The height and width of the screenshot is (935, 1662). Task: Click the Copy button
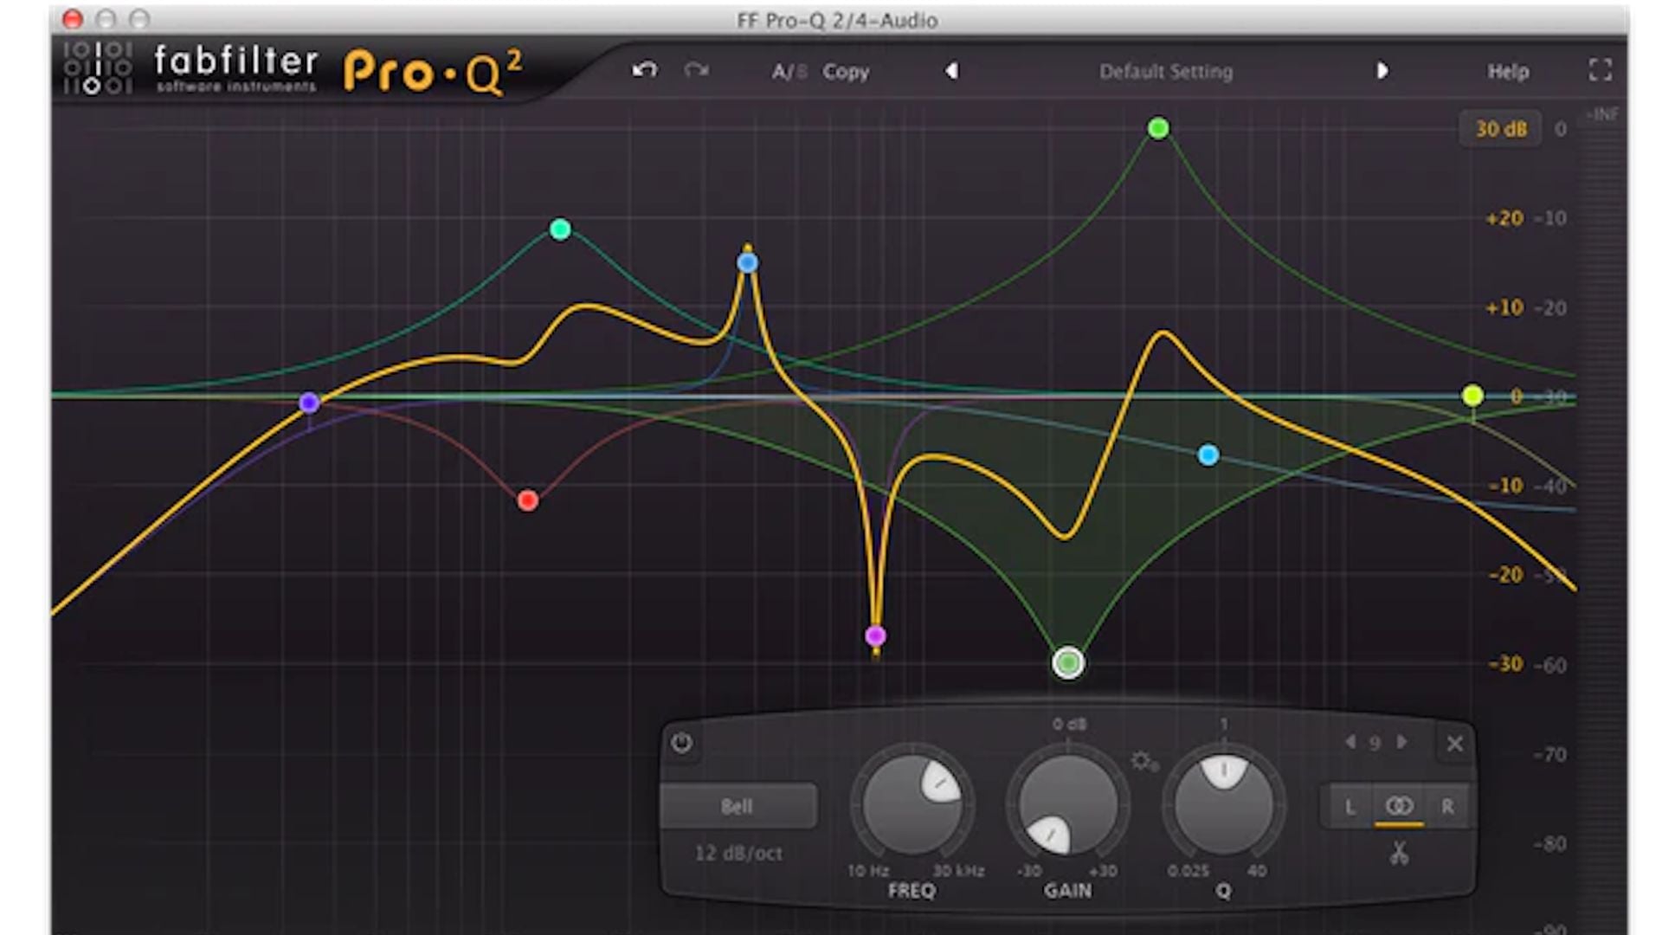coord(846,72)
